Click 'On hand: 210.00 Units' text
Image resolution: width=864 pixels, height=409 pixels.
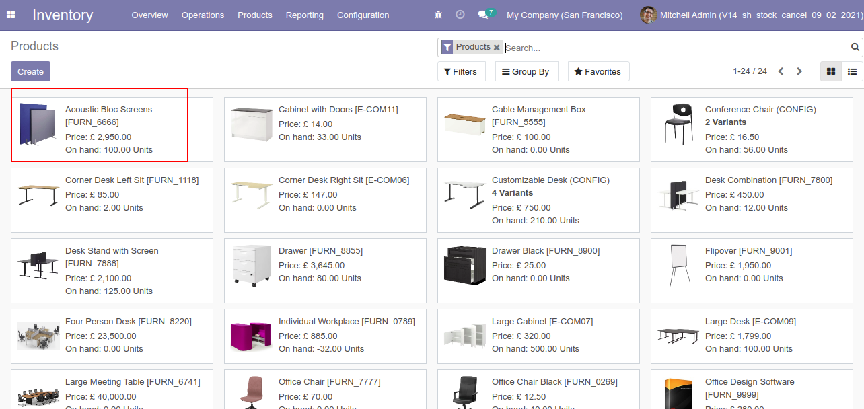536,221
